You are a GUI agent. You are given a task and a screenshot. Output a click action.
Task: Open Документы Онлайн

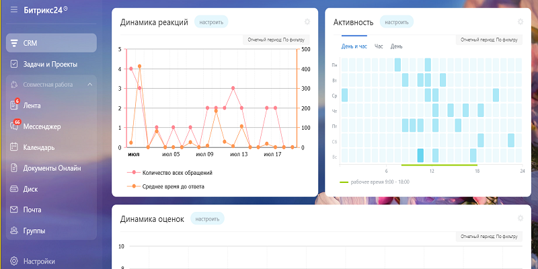[51, 168]
